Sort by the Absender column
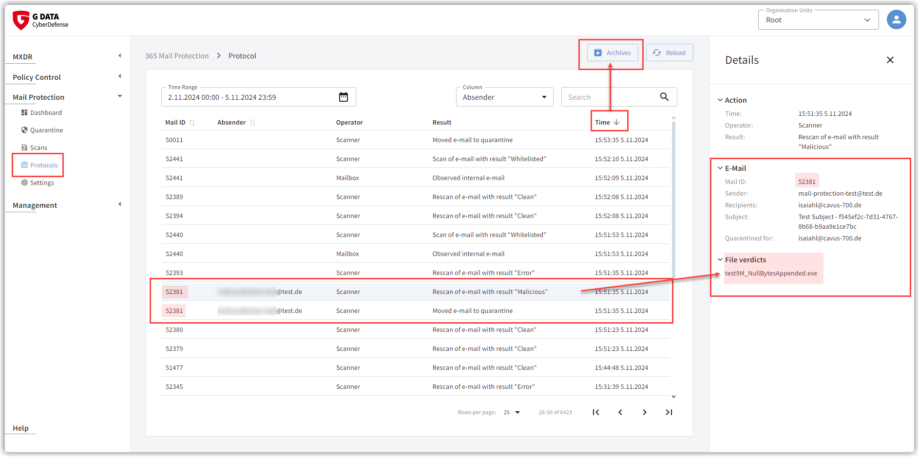 (x=236, y=122)
